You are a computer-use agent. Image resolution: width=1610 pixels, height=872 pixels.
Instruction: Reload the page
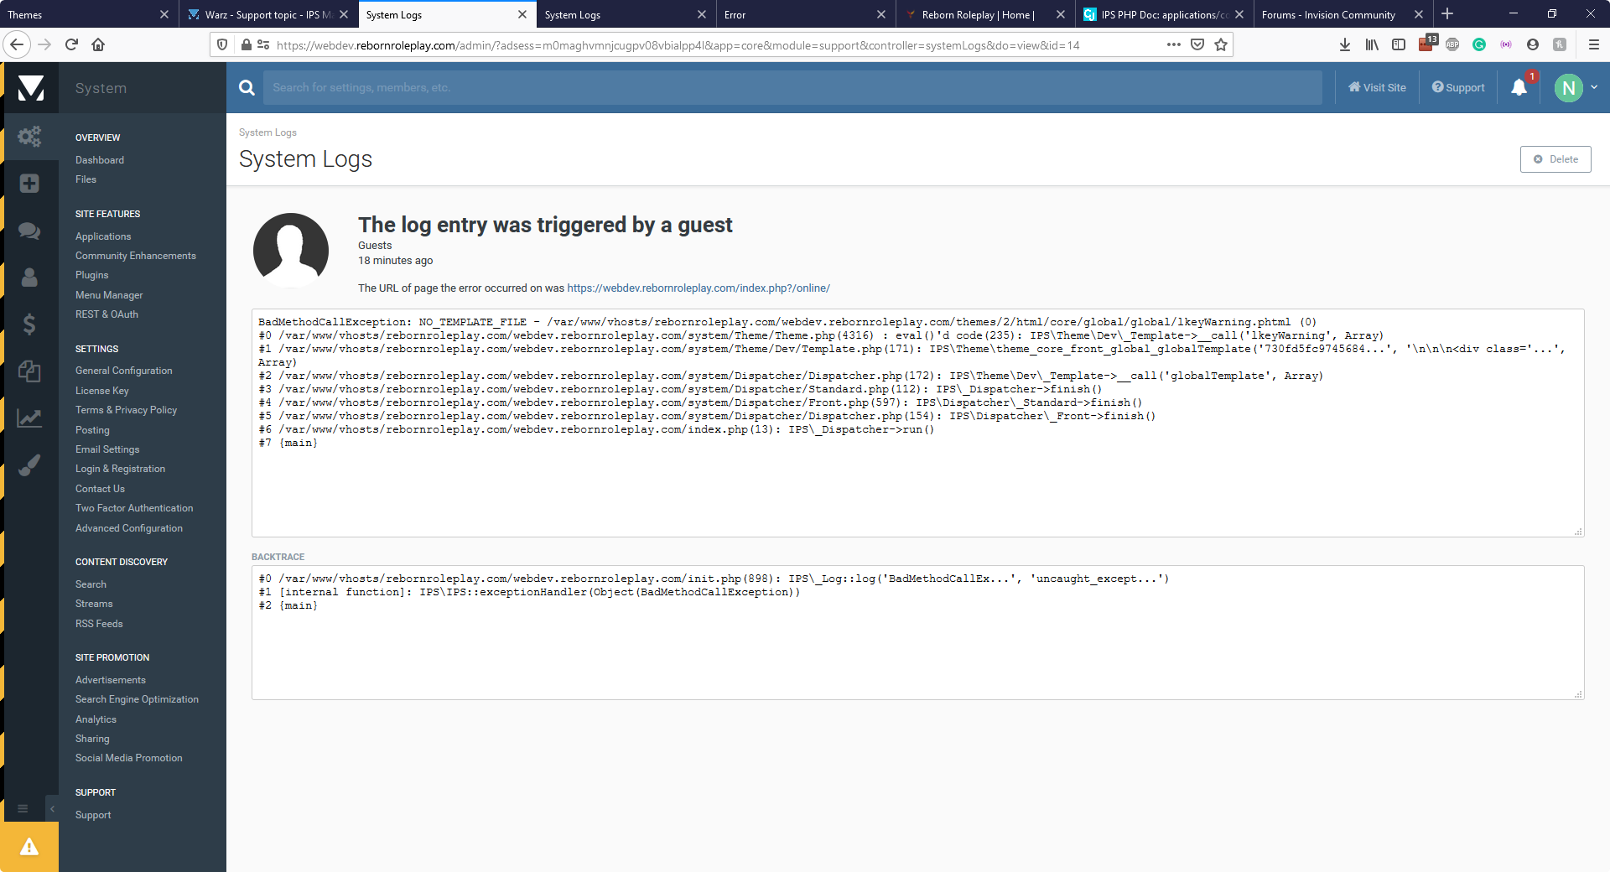pyautogui.click(x=71, y=44)
